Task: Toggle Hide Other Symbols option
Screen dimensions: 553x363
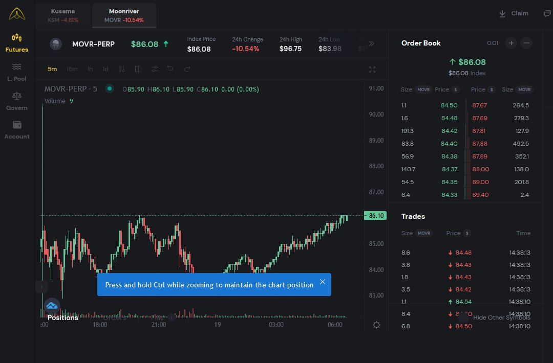Action: pos(494,317)
